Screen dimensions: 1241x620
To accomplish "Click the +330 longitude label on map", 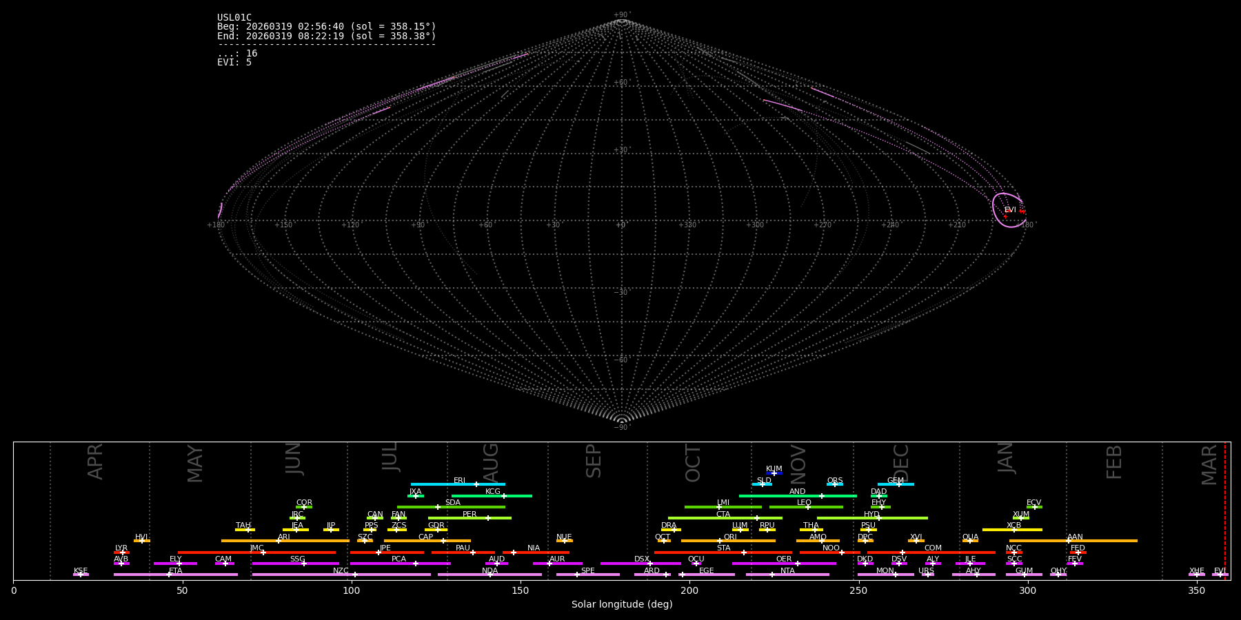I will pyautogui.click(x=687, y=225).
